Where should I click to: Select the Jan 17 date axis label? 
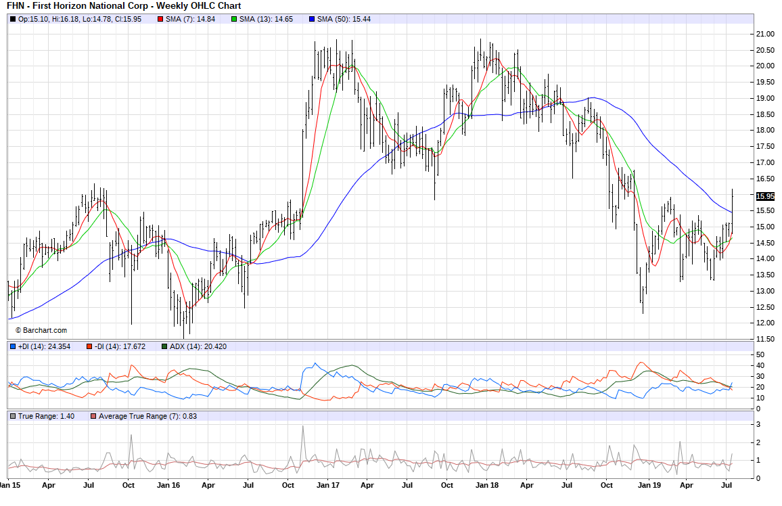pyautogui.click(x=328, y=485)
